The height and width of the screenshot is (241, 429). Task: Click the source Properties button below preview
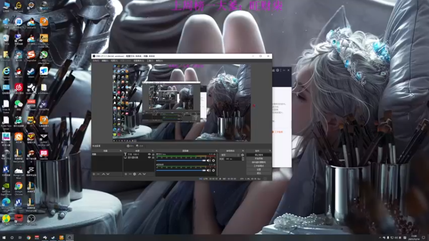pyautogui.click(x=130, y=146)
